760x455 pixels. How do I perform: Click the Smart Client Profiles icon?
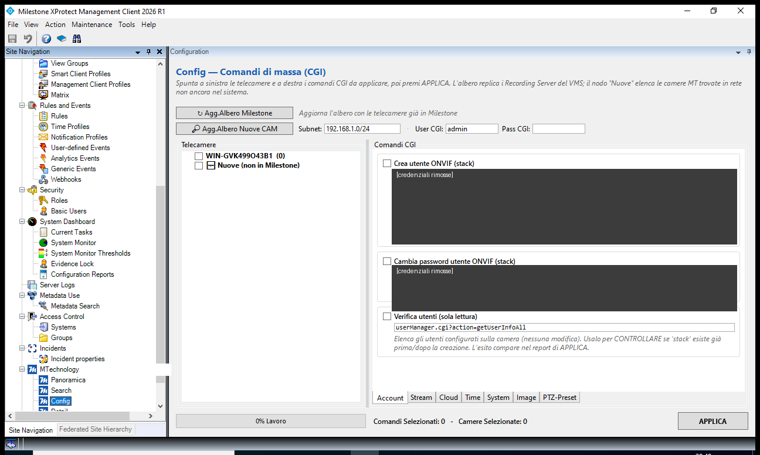43,74
